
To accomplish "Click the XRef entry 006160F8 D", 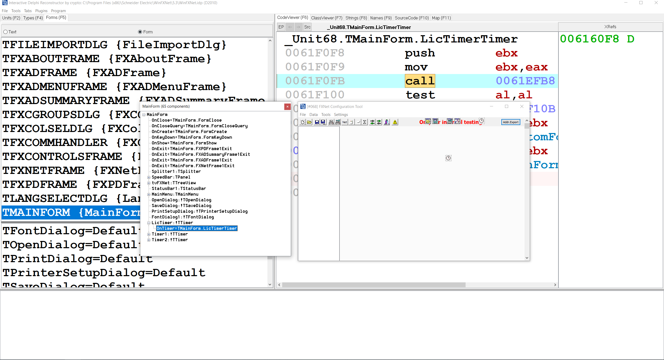I will (597, 39).
